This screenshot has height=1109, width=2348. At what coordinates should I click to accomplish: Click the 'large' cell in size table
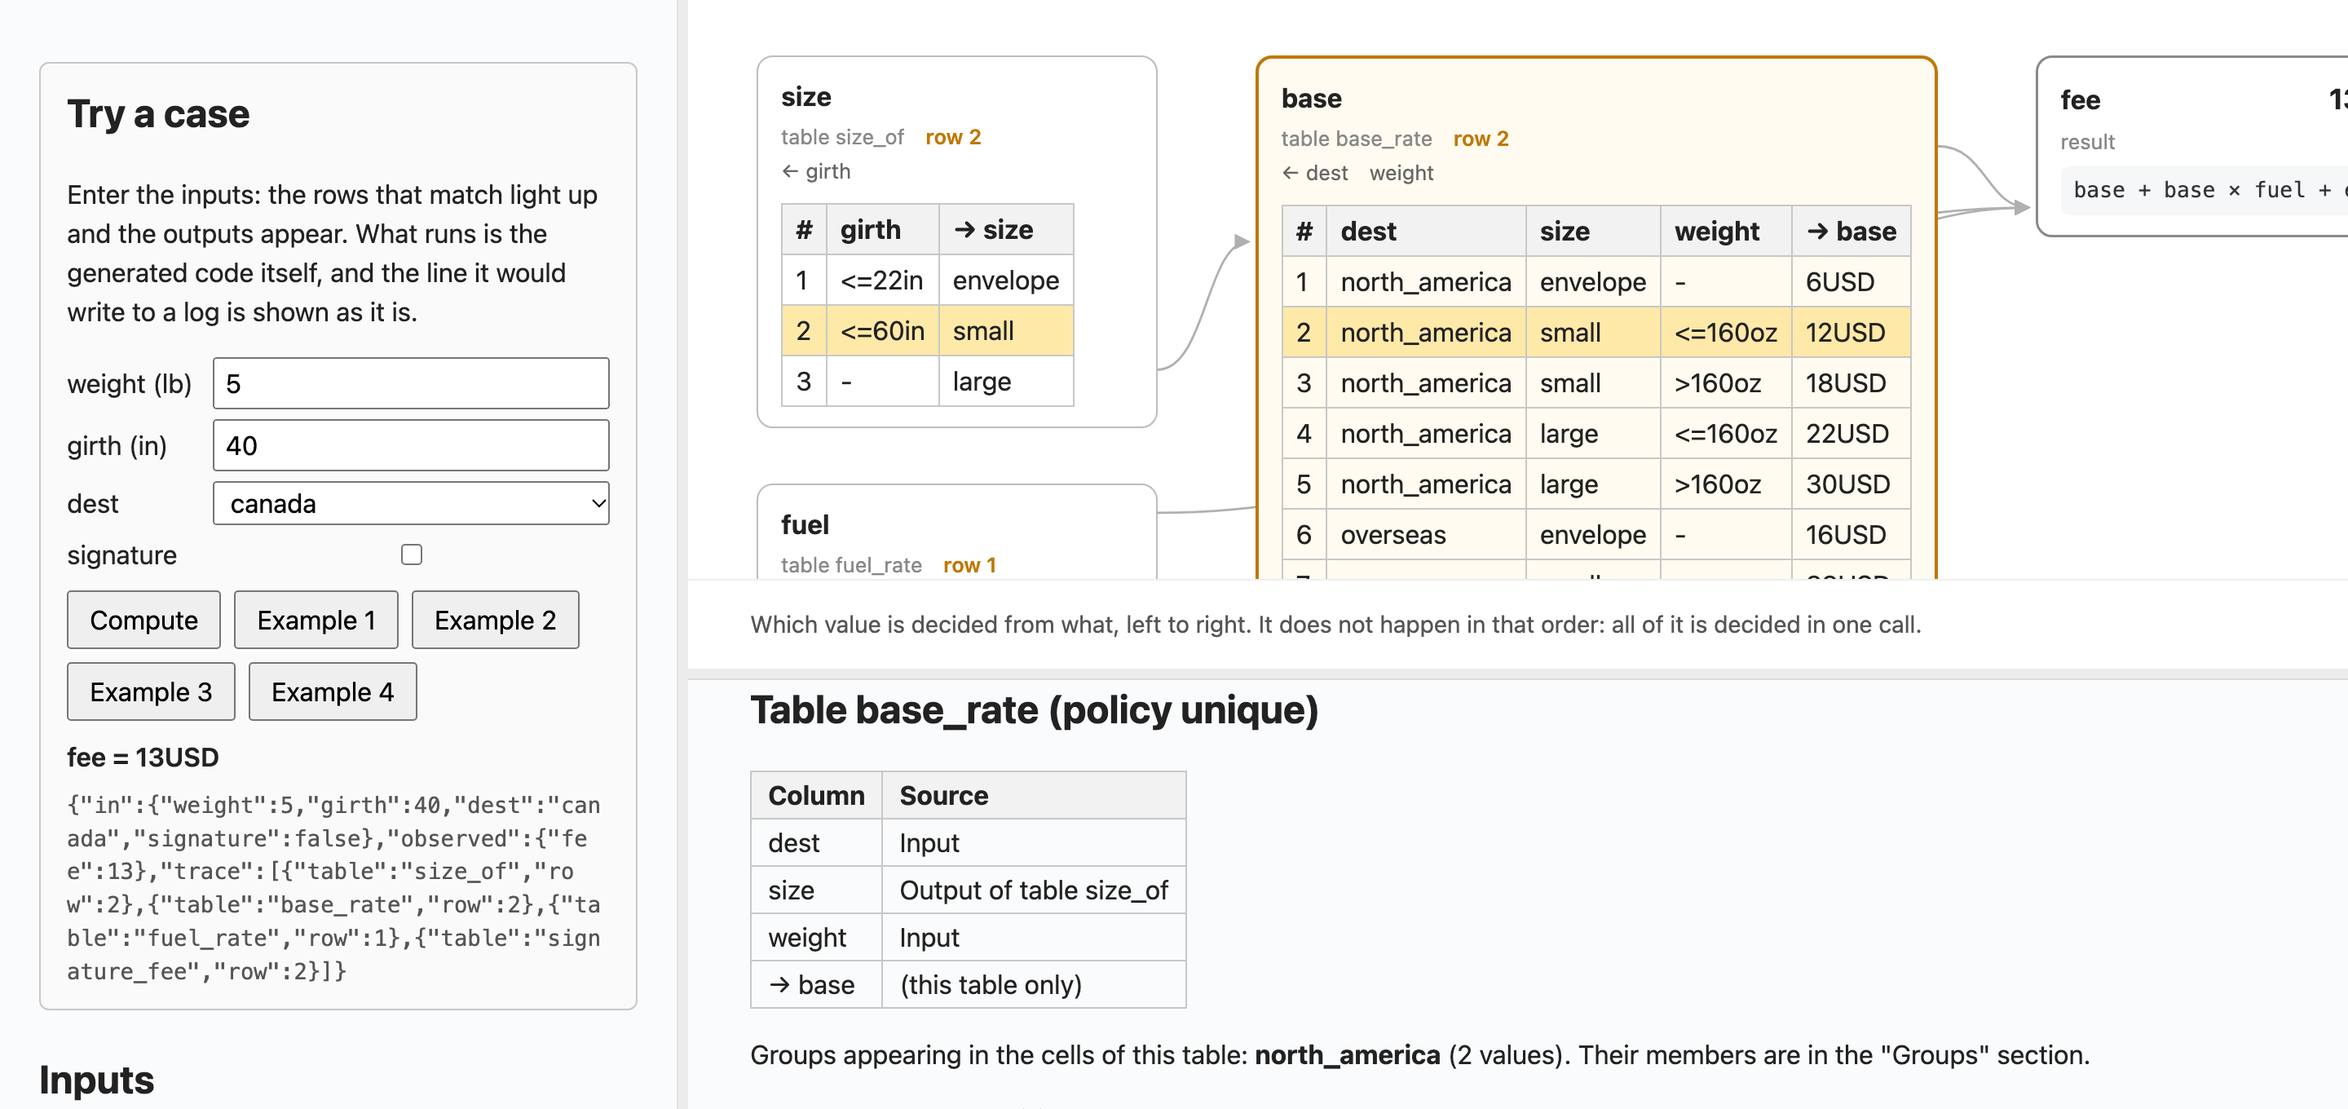pyautogui.click(x=1006, y=382)
